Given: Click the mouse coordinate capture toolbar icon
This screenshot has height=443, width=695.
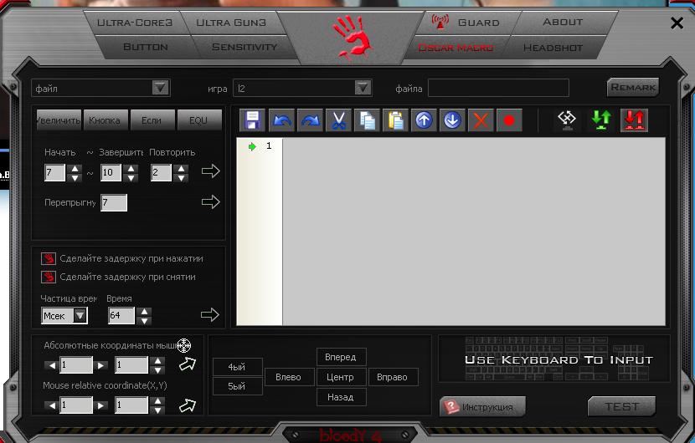Looking at the screenshot, I should click(567, 120).
